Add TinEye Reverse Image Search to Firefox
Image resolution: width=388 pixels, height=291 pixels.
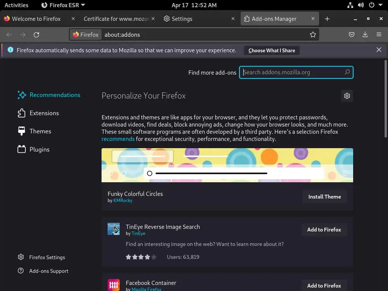(x=324, y=230)
